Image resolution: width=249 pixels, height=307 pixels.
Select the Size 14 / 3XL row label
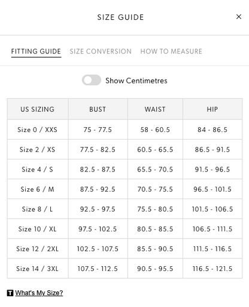point(38,269)
